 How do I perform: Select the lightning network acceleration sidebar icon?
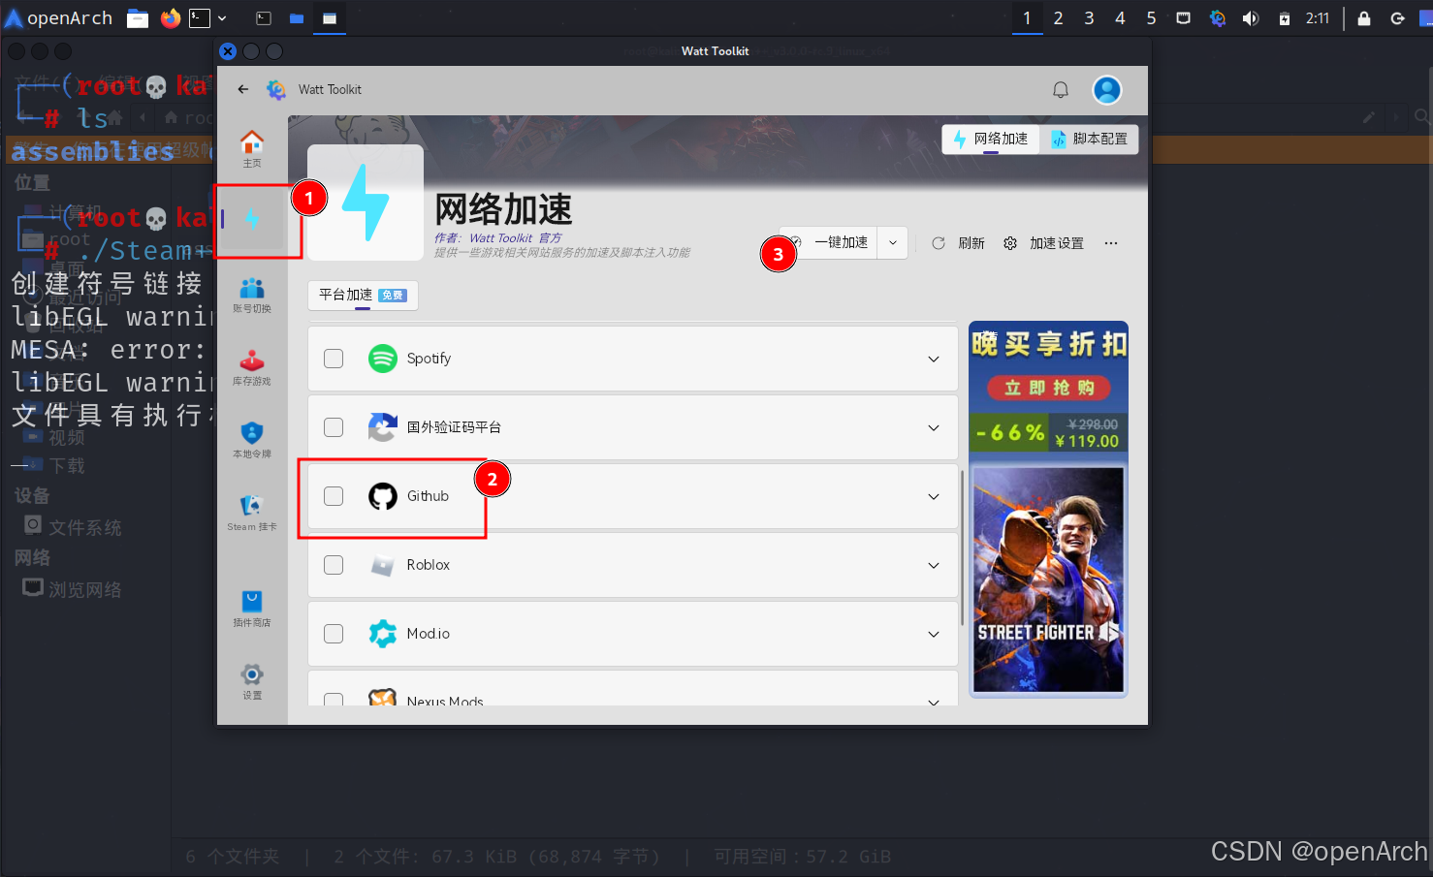252,220
